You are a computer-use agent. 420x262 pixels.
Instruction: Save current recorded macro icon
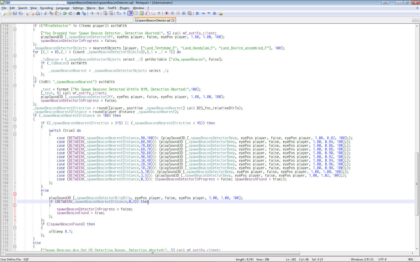190,13
